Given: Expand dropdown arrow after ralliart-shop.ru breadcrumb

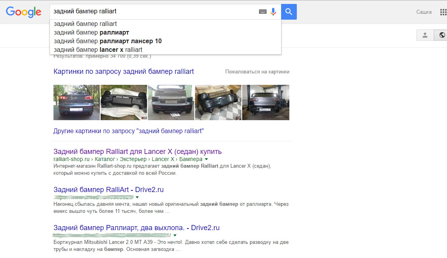Looking at the screenshot, I should coord(206,159).
